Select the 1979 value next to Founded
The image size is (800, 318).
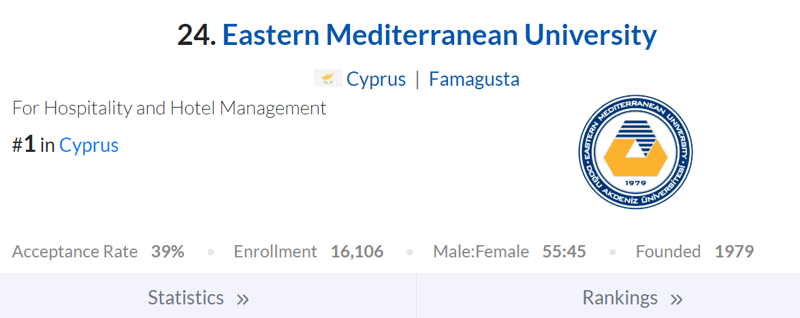point(734,252)
